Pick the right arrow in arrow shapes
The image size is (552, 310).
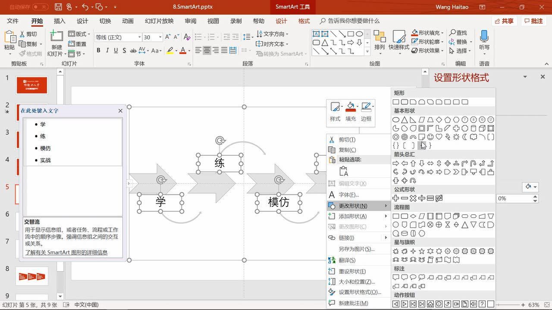click(396, 163)
